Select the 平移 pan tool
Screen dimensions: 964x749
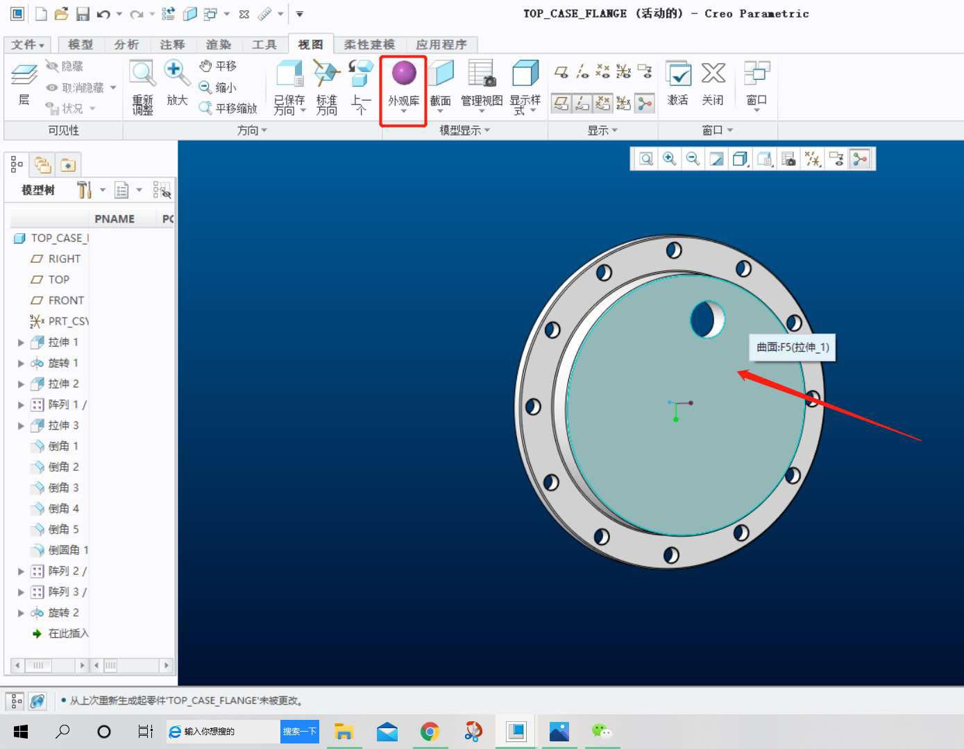click(x=218, y=66)
